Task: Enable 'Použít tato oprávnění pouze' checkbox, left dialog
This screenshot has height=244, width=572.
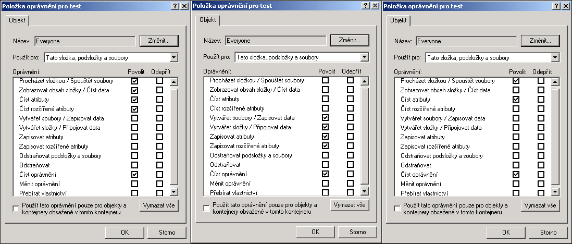Action: click(16, 209)
